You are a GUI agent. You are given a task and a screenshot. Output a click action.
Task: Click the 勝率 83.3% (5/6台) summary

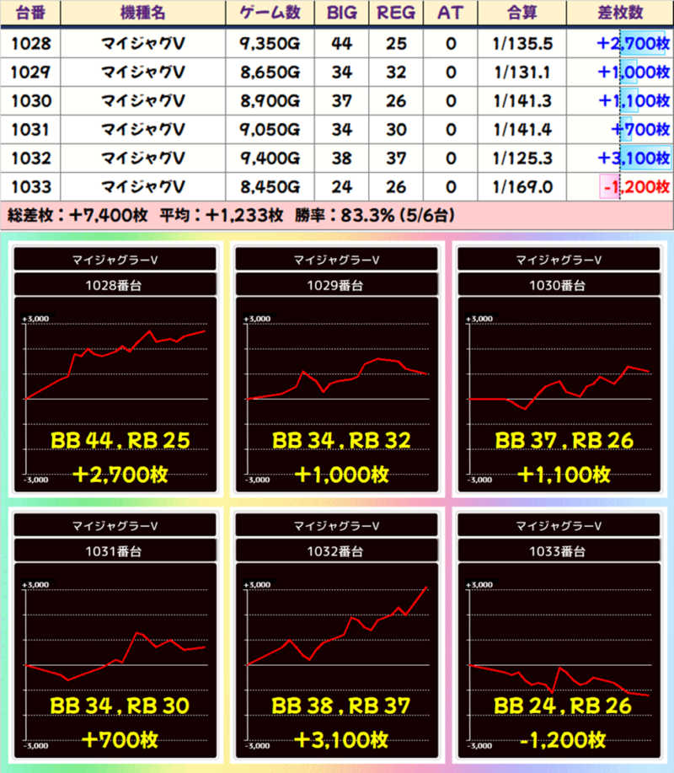click(374, 215)
